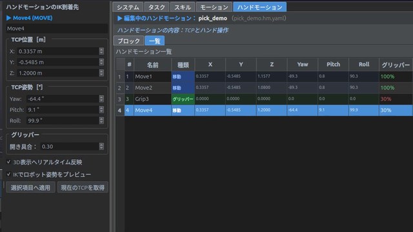The width and height of the screenshot is (413, 232).
Task: Click the Pitch angle field
Action: pyautogui.click(x=63, y=110)
